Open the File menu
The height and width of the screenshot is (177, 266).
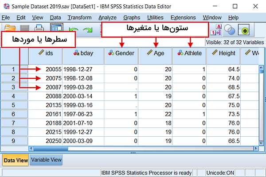click(x=6, y=18)
